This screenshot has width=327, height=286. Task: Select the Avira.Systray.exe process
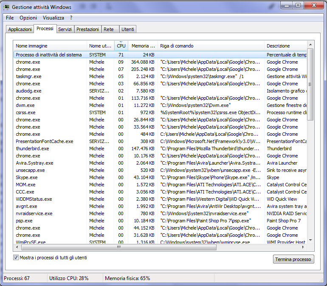pyautogui.click(x=160, y=163)
